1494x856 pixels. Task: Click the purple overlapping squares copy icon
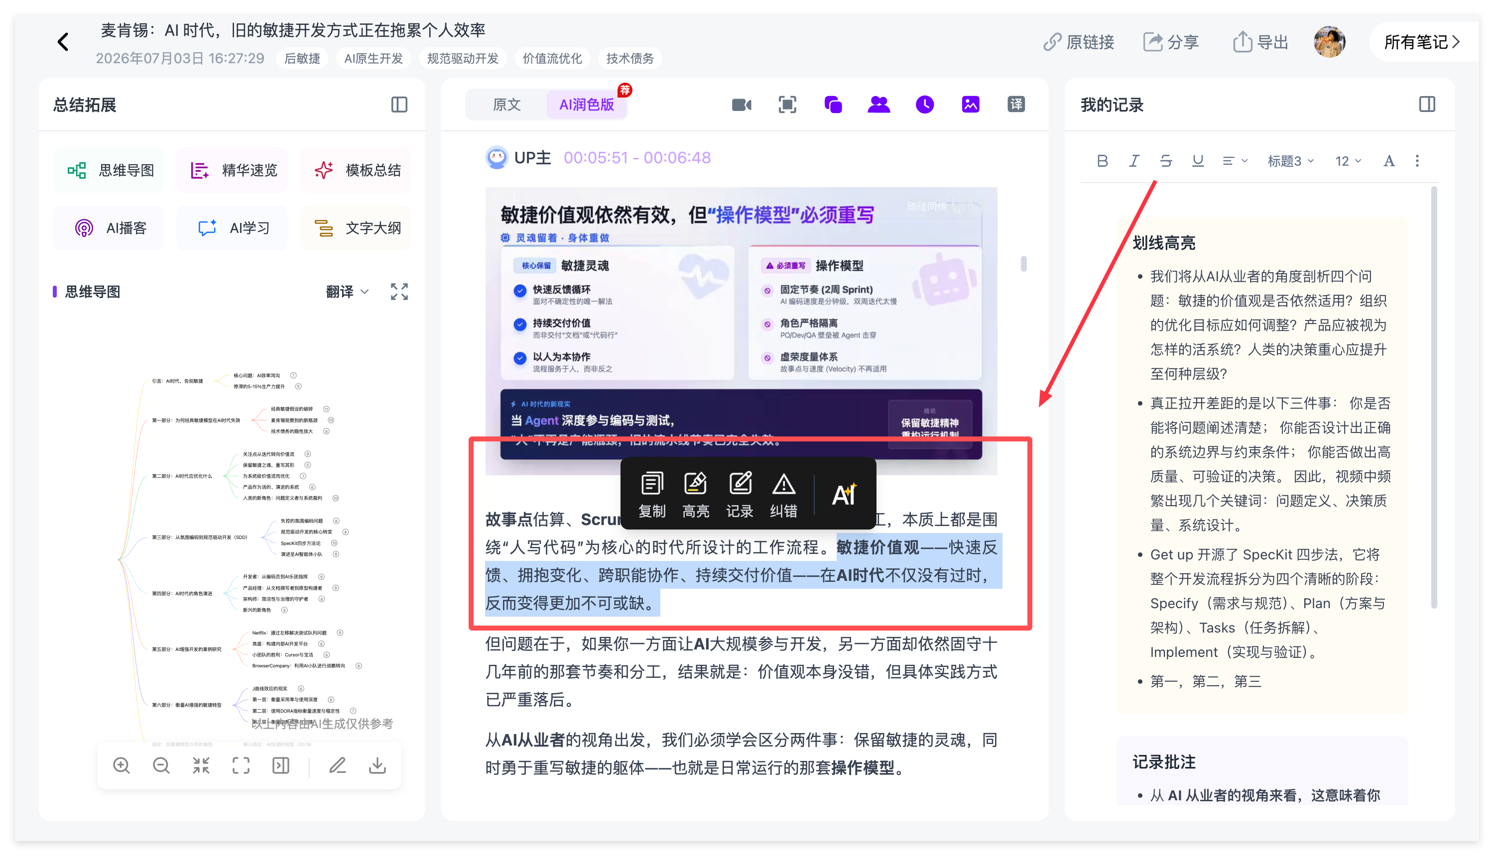click(x=833, y=105)
